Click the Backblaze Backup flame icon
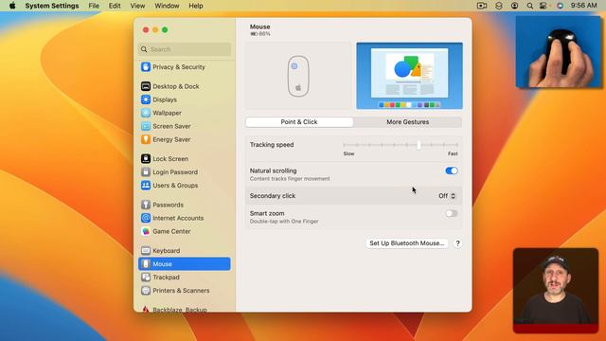Viewport: 606px width, 341px height. (146, 309)
